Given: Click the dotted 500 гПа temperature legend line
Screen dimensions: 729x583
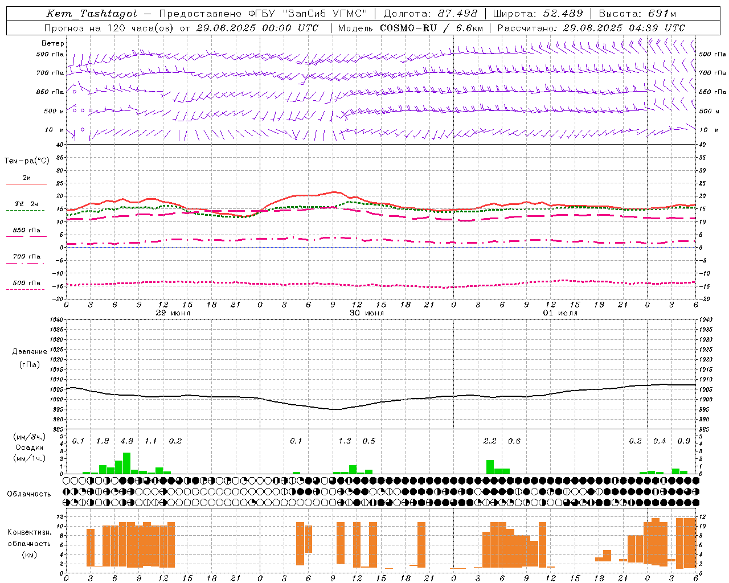Looking at the screenshot, I should point(26,289).
